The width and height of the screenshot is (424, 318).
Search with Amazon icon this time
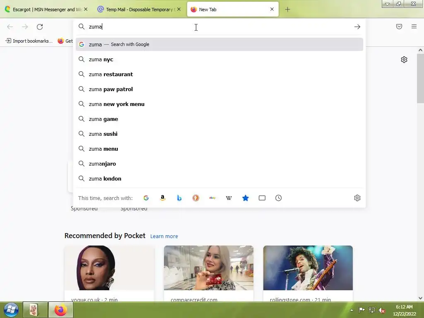[162, 198]
